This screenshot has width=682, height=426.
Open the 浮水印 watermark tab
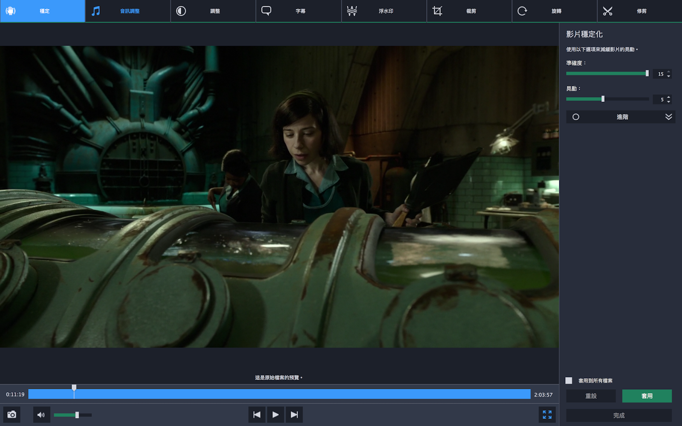[384, 11]
